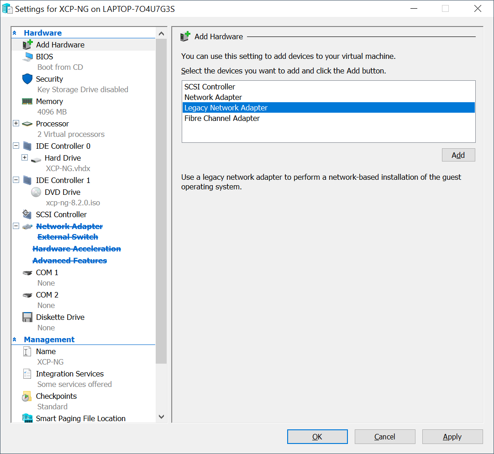The height and width of the screenshot is (454, 494).
Task: Select Network Adapter in the device list
Action: (x=213, y=97)
